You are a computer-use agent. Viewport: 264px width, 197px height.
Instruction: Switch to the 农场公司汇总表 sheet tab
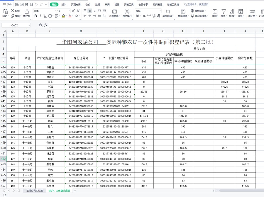click(35, 191)
